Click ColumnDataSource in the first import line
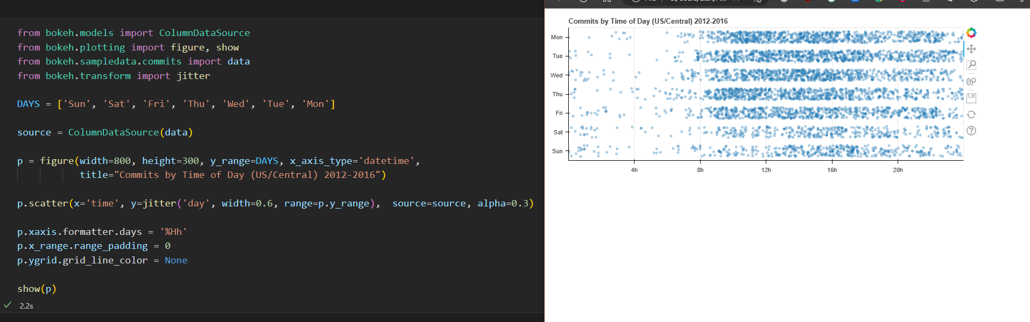 (204, 33)
